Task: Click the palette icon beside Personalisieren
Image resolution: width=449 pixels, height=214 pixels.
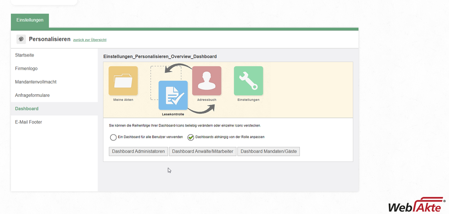Action: pos(21,39)
